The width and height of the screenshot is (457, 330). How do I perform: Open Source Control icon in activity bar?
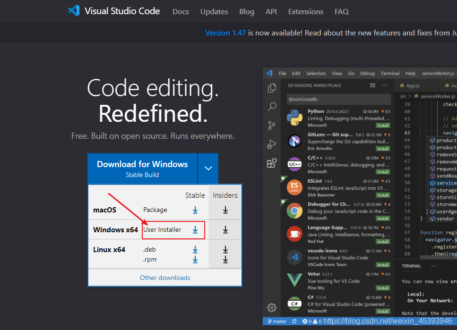(272, 125)
